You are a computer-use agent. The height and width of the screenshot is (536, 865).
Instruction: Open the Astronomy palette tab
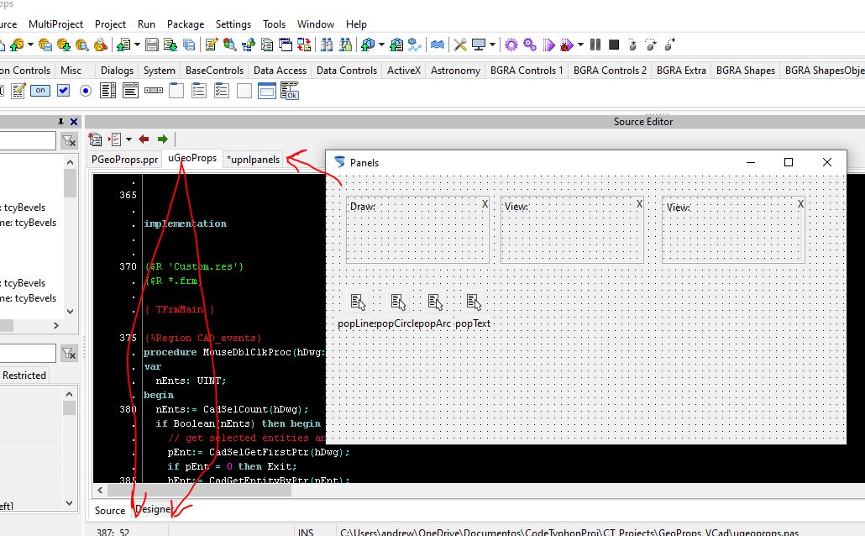[x=455, y=71]
